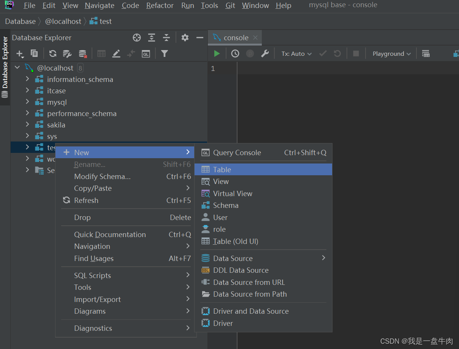Image resolution: width=459 pixels, height=349 pixels.
Task: Select Schema in the New submenu
Action: [263, 205]
